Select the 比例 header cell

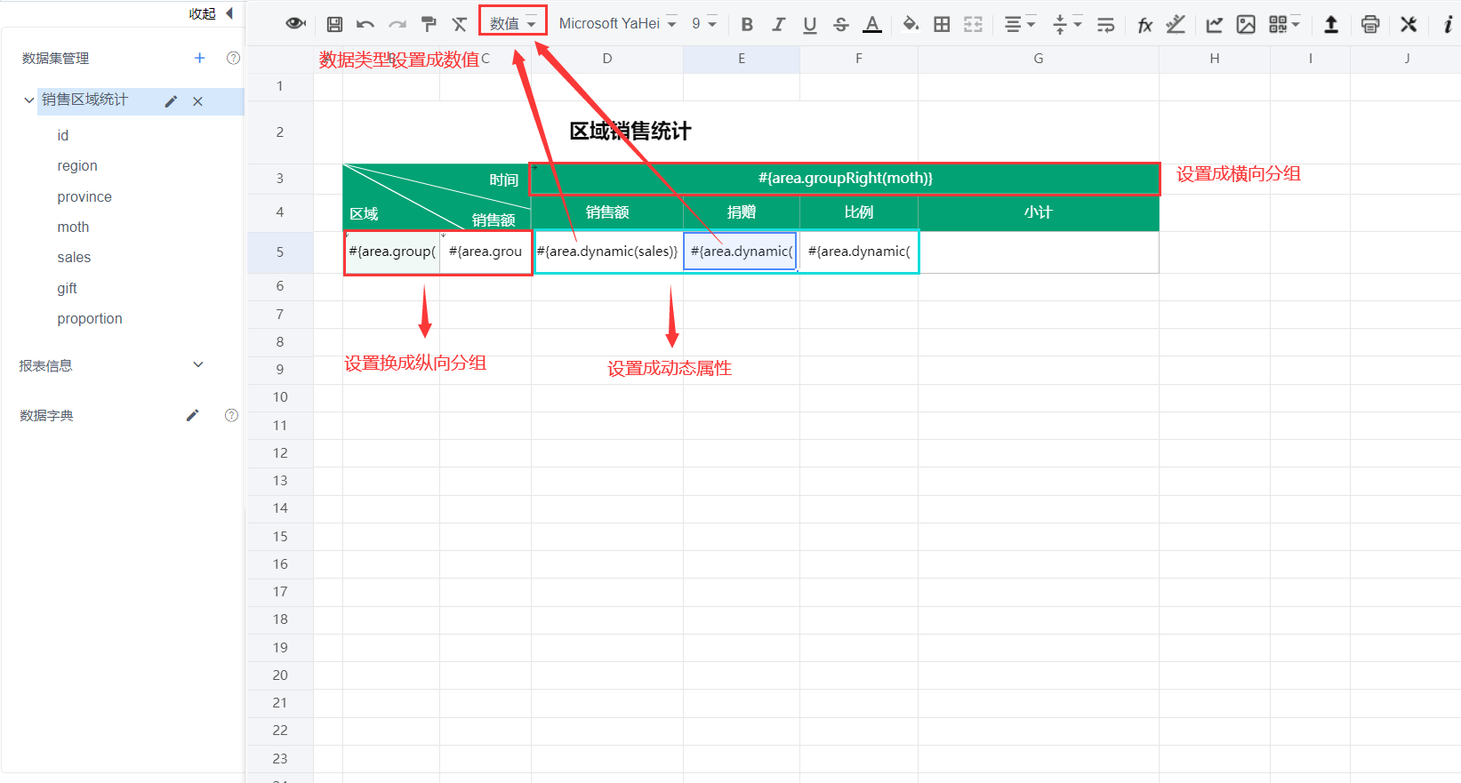[x=858, y=212]
